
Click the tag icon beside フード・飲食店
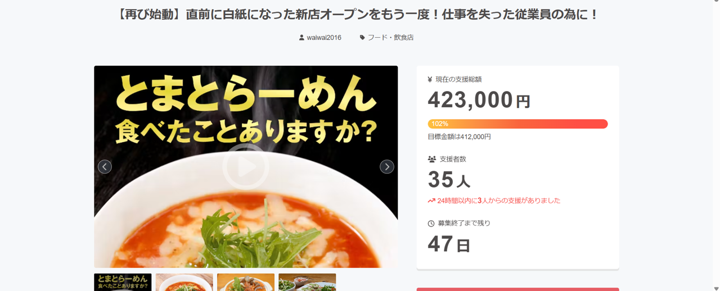click(362, 38)
